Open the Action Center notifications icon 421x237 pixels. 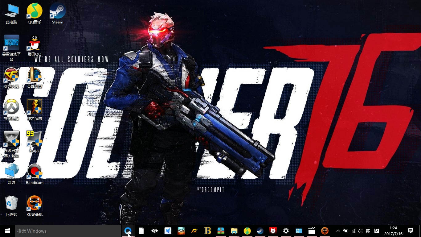[411, 231]
